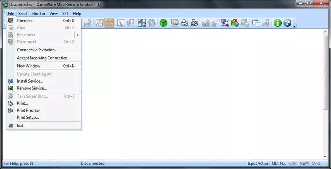The image size is (331, 169).
Task: Click the blue question mark help icon
Action: pos(287,23)
